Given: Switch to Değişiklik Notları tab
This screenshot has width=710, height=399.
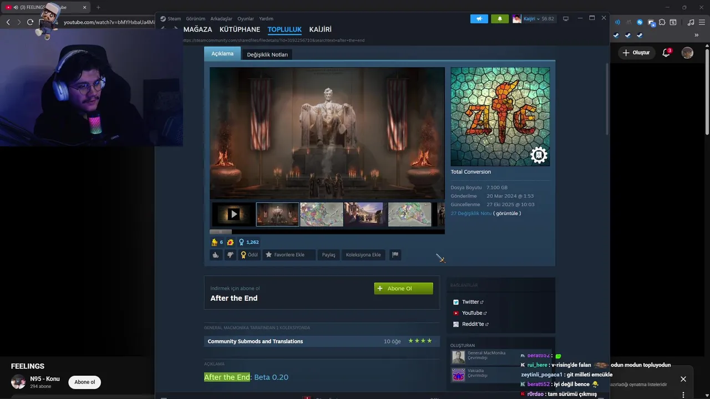Looking at the screenshot, I should pos(267,54).
